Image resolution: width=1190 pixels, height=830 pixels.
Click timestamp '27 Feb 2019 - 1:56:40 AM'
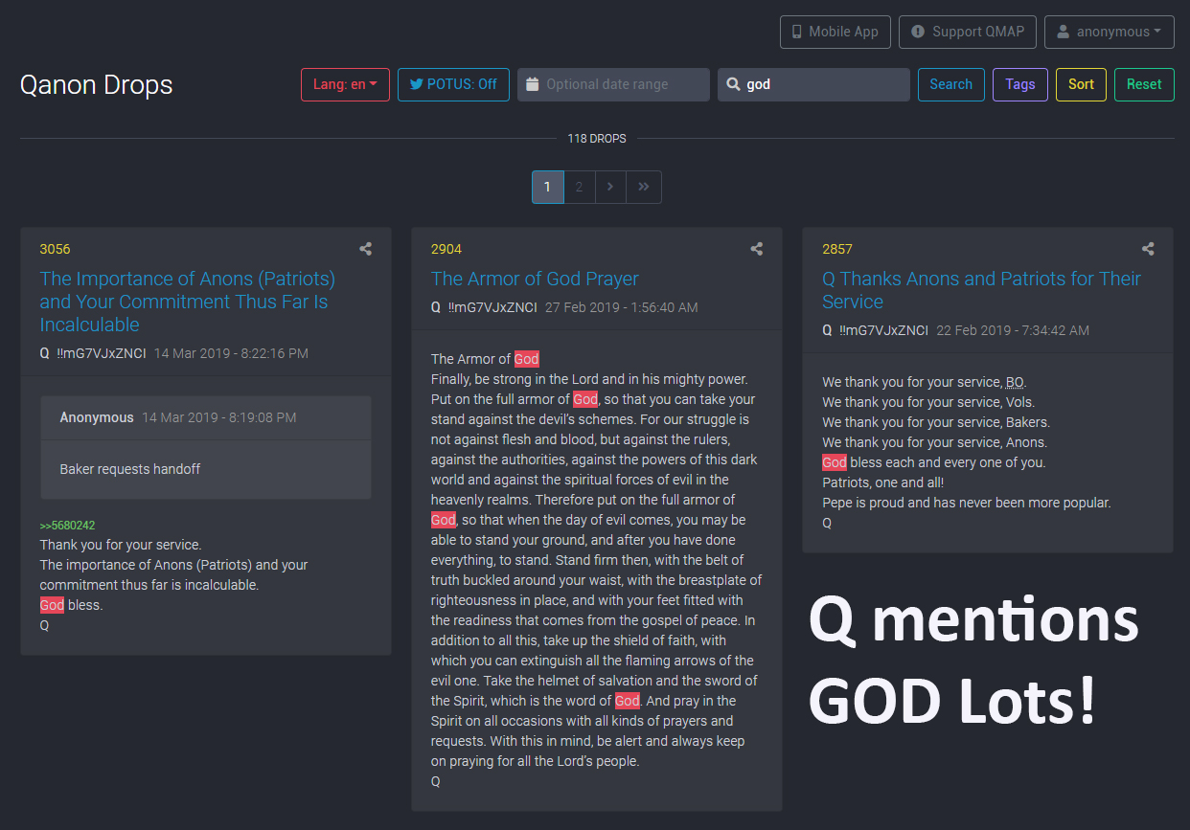coord(622,307)
